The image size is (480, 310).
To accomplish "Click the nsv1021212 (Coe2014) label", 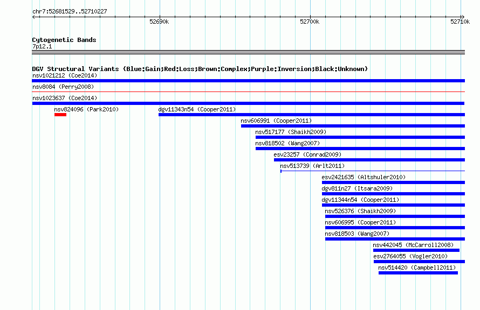I will tap(65, 75).
